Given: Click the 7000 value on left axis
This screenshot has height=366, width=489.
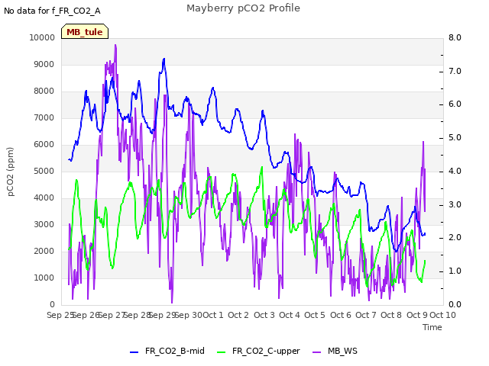Looking at the screenshot, I should tap(44, 117).
